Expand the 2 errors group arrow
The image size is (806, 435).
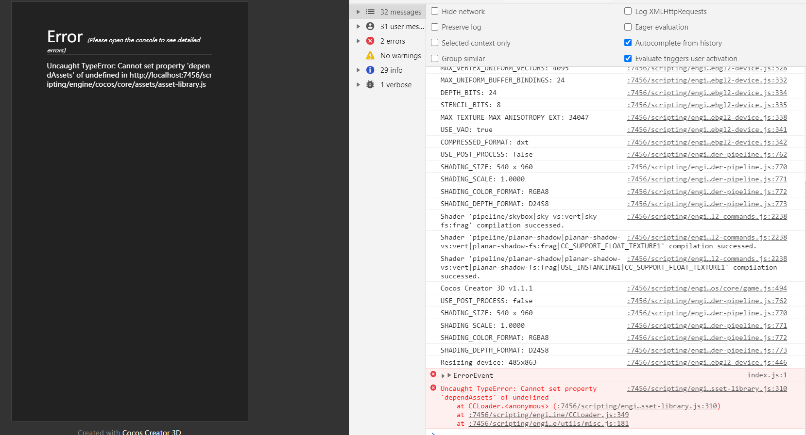click(359, 41)
